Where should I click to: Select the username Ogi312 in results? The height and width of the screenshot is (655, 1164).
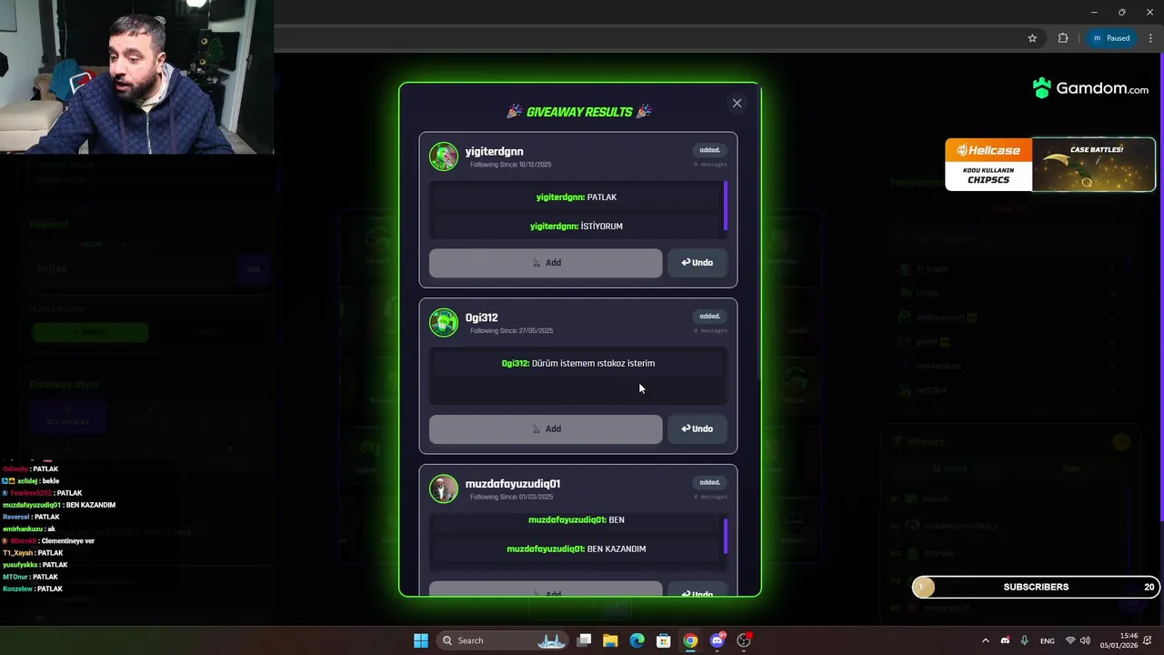pyautogui.click(x=481, y=317)
